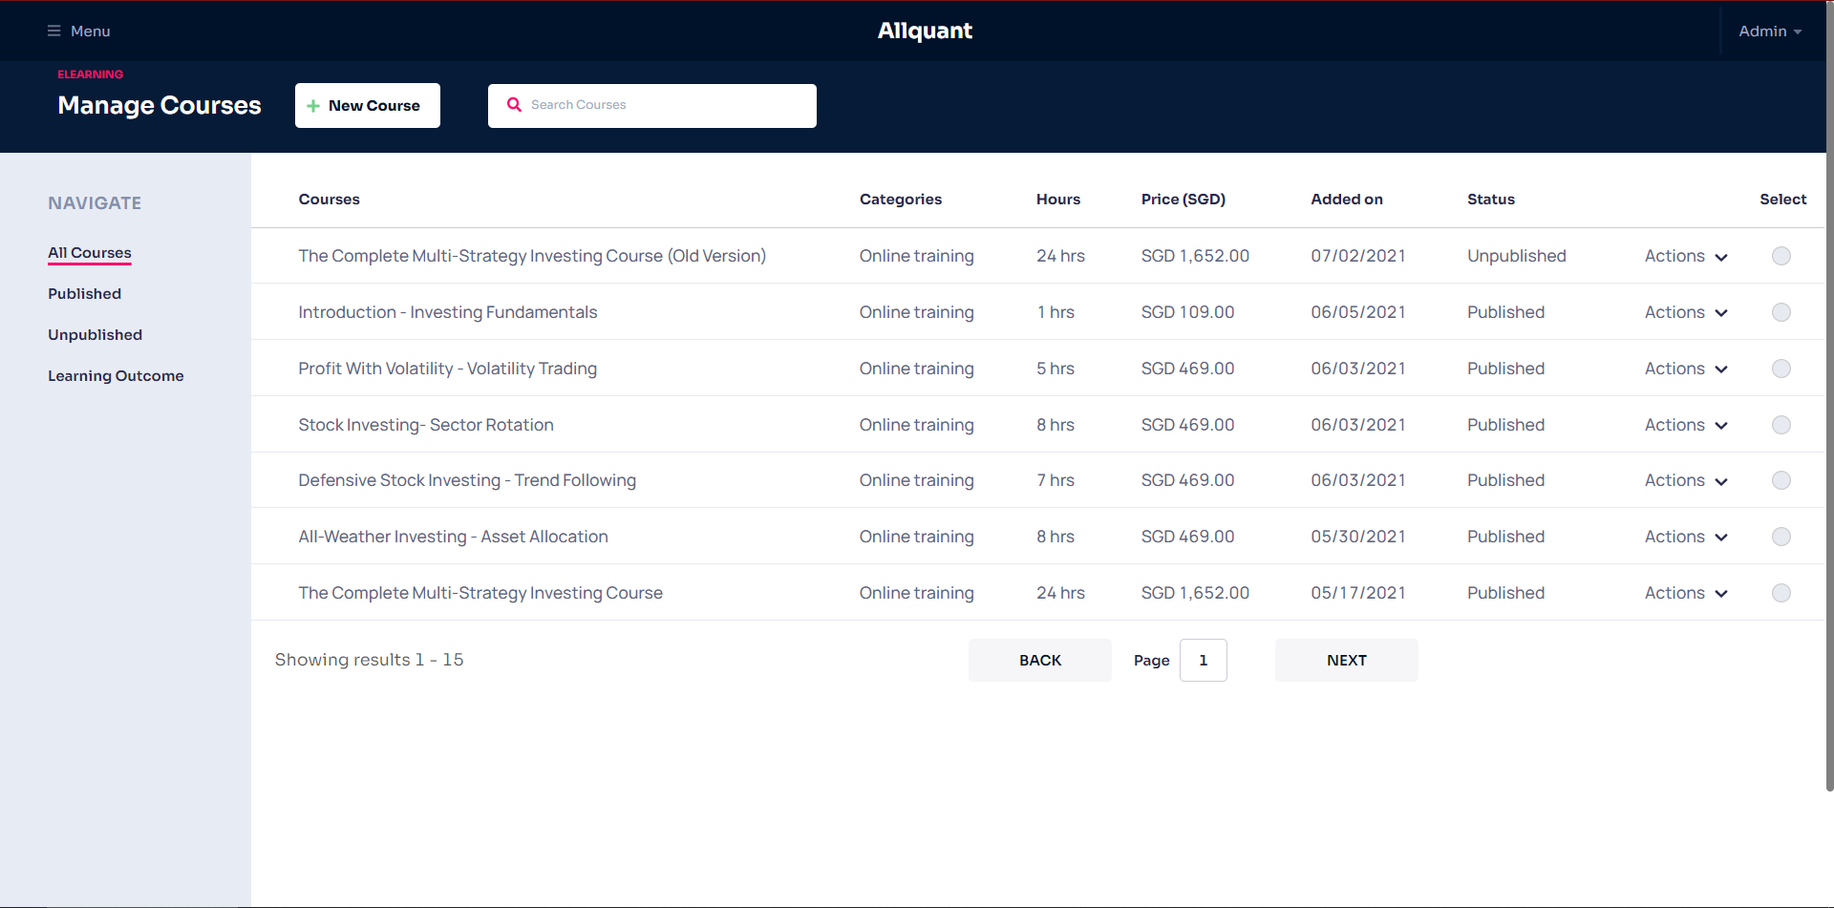Show Published courses from sidebar
This screenshot has height=908, width=1834.
tap(85, 294)
